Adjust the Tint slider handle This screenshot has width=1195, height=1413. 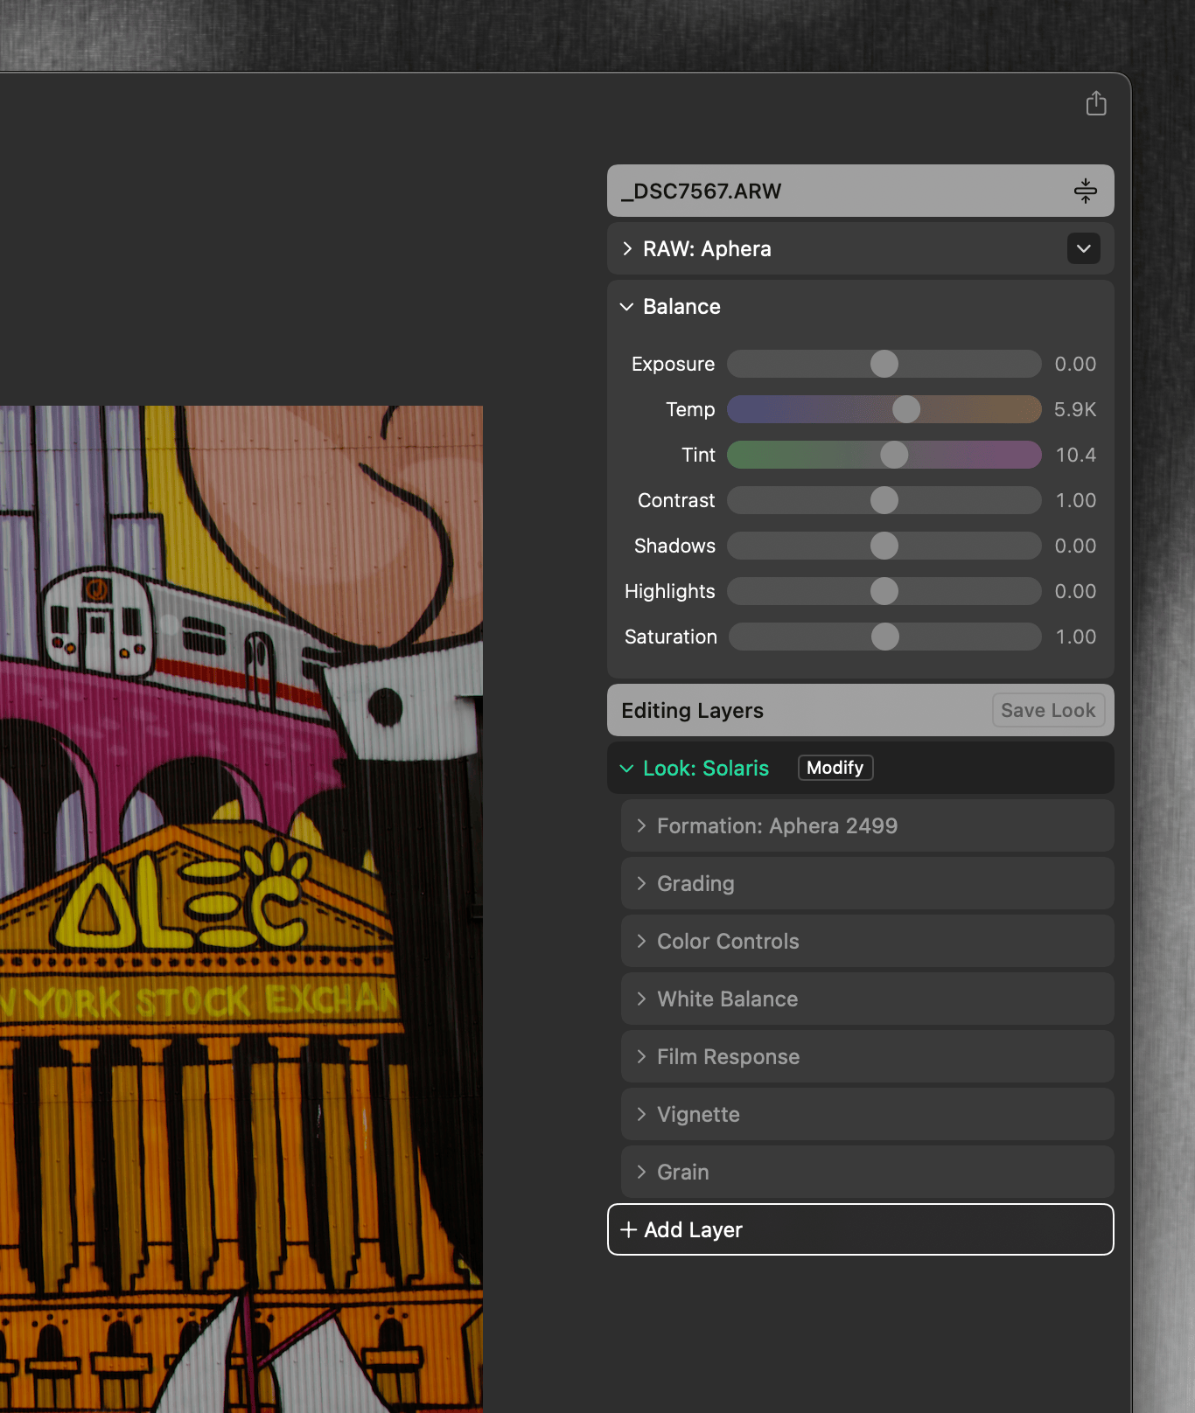pyautogui.click(x=894, y=455)
